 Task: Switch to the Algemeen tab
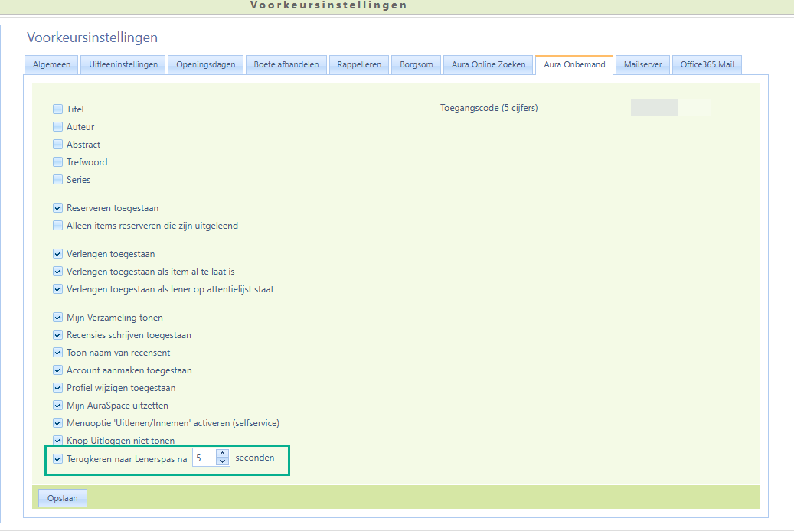tap(51, 65)
